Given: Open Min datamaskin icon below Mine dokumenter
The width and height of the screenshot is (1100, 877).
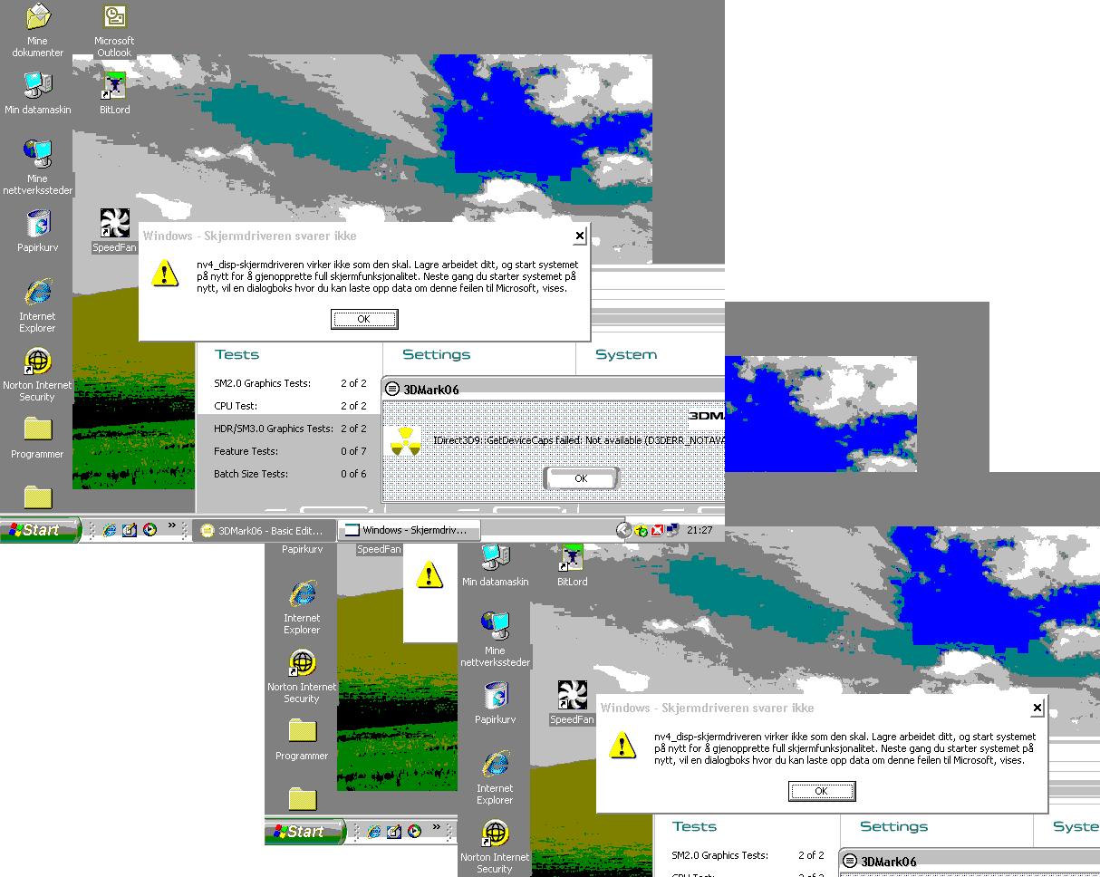Looking at the screenshot, I should pyautogui.click(x=37, y=92).
